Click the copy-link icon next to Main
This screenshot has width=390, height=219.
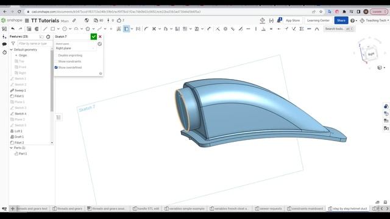[x=74, y=20]
